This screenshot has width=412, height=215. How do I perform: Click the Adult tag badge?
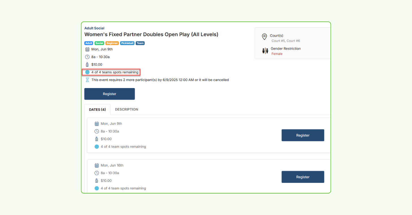[89, 43]
